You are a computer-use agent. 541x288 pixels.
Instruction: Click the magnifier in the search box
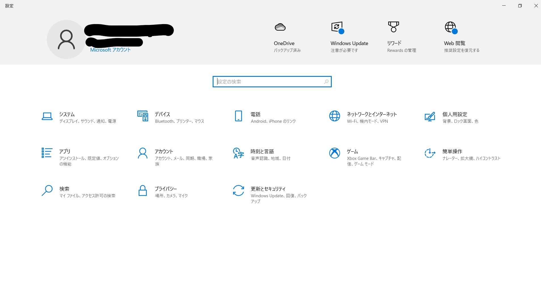(x=326, y=82)
